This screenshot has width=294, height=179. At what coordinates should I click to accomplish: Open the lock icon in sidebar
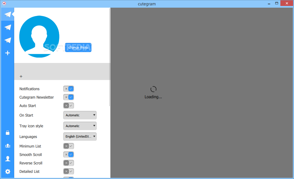(7, 133)
